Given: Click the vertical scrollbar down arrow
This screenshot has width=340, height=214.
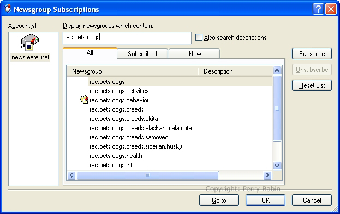Looking at the screenshot, I should [x=277, y=166].
